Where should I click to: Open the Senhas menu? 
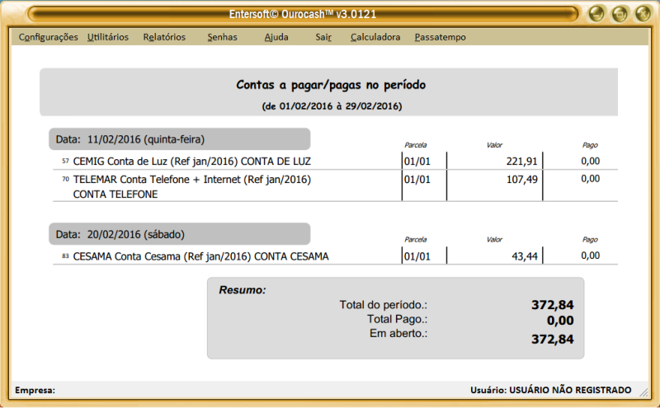222,37
